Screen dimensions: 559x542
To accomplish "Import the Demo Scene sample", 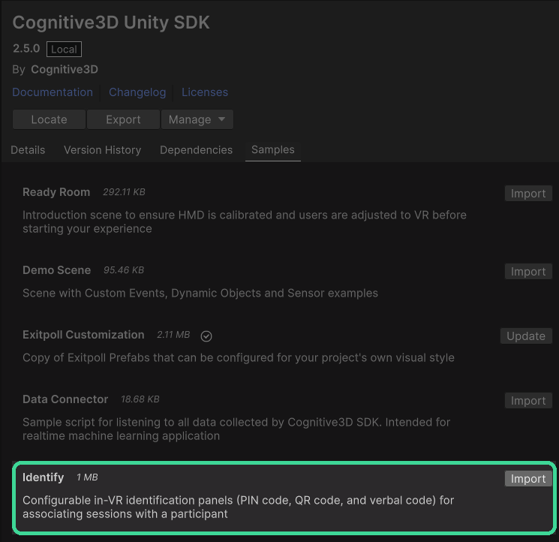I will (528, 271).
